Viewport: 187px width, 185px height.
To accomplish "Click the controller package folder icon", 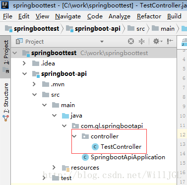I will click(x=85, y=136).
